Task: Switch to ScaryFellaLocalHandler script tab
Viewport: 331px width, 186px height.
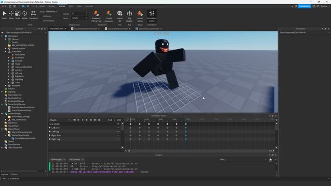Action: point(148,29)
